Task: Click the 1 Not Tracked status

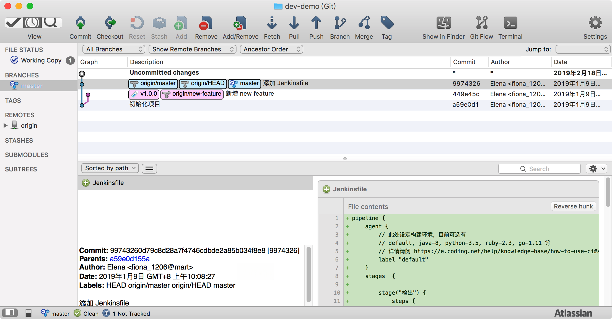Action: click(x=126, y=313)
